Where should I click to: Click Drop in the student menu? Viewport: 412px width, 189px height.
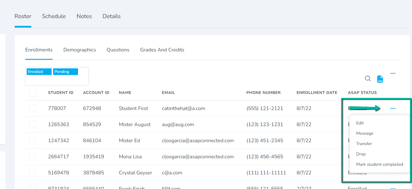[361, 154]
